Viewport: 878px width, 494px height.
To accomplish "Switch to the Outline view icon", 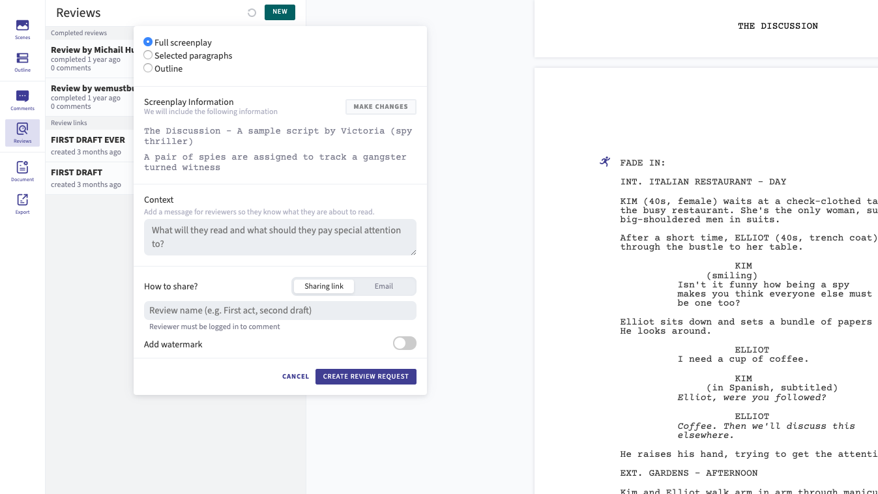I will pyautogui.click(x=22, y=61).
